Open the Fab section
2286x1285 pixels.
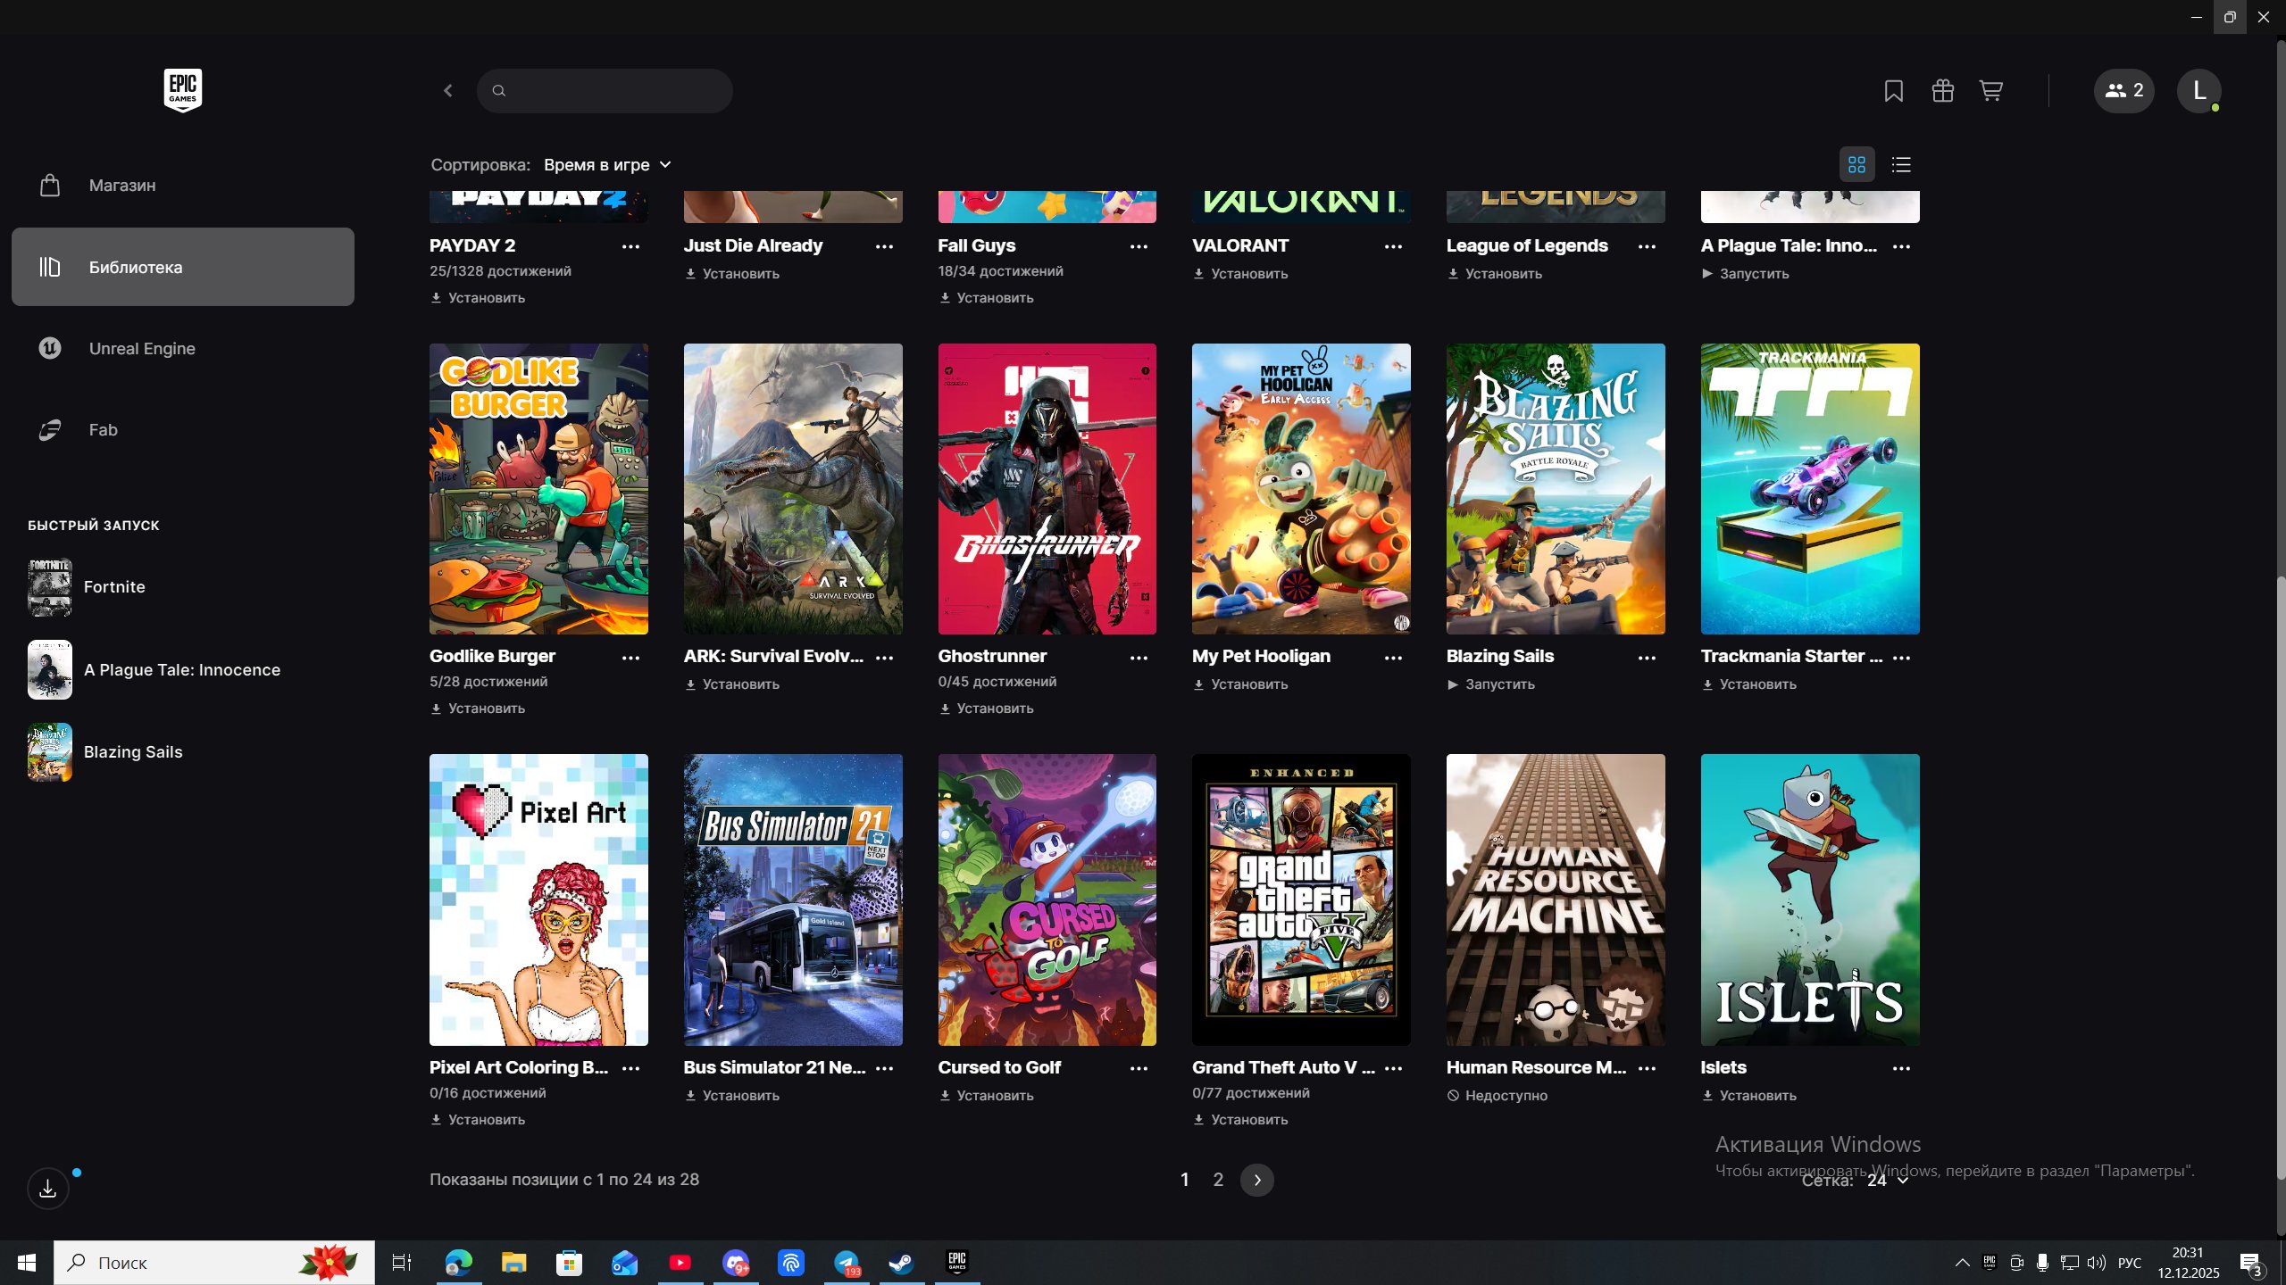coord(103,429)
